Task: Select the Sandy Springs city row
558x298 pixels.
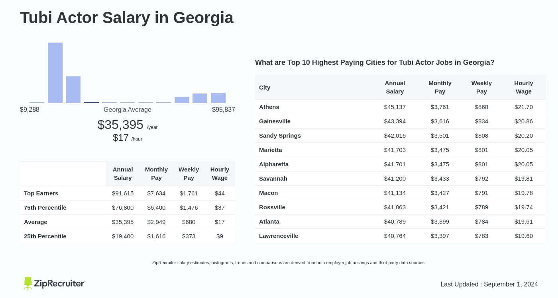Action: tap(401, 135)
